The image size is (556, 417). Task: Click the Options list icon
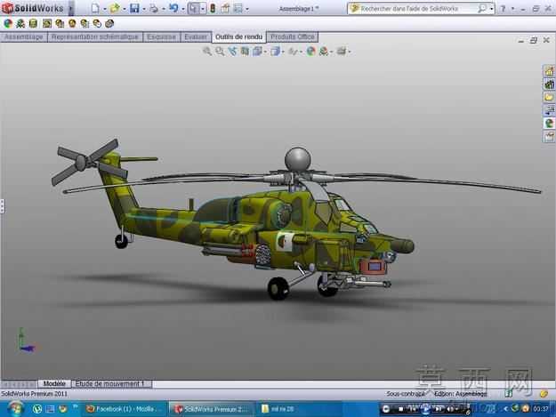pyautogui.click(x=238, y=8)
